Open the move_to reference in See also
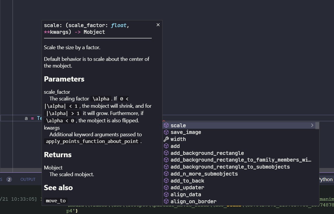The width and height of the screenshot is (334, 214). click(56, 201)
